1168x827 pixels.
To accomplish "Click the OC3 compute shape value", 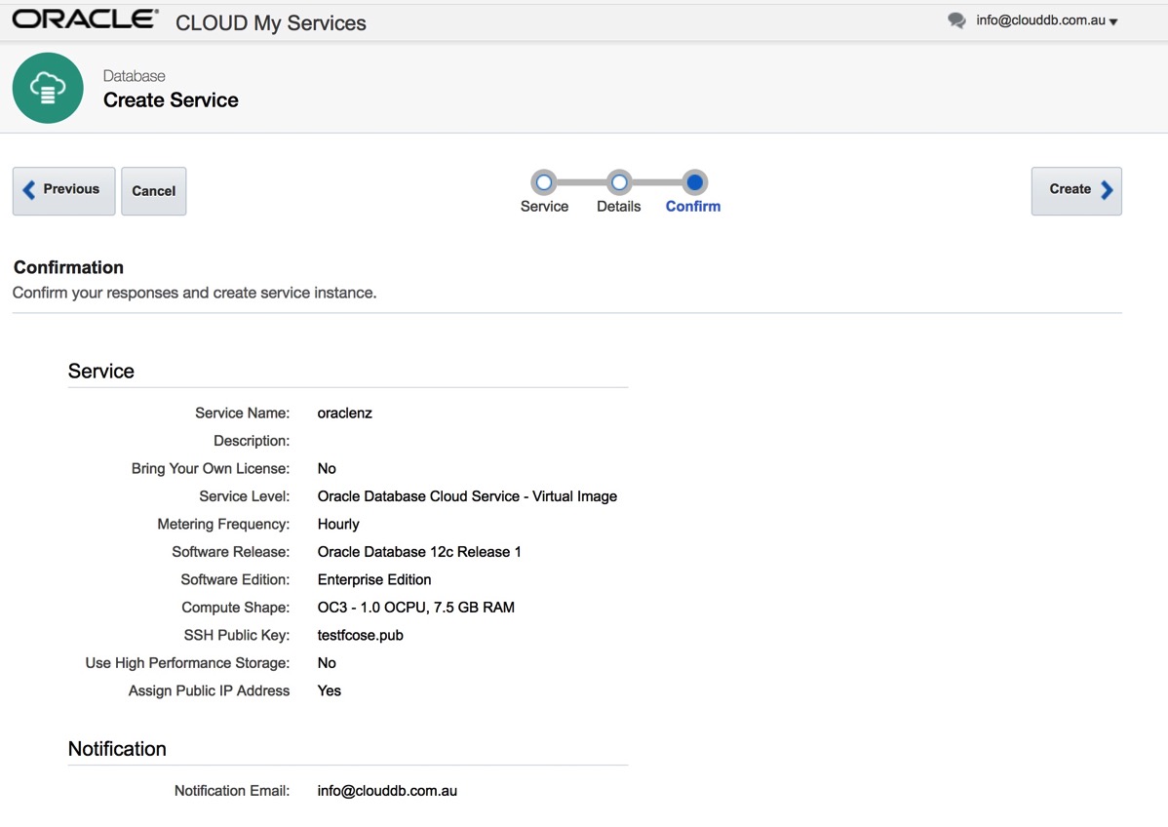I will pyautogui.click(x=415, y=608).
